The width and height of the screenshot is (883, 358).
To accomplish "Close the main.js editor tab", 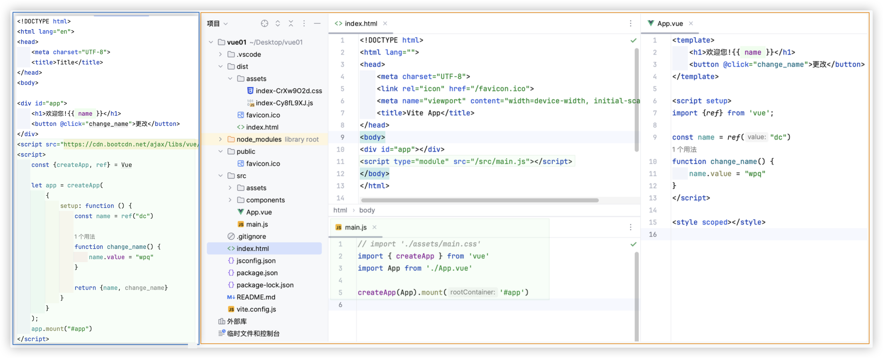I will click(x=374, y=227).
